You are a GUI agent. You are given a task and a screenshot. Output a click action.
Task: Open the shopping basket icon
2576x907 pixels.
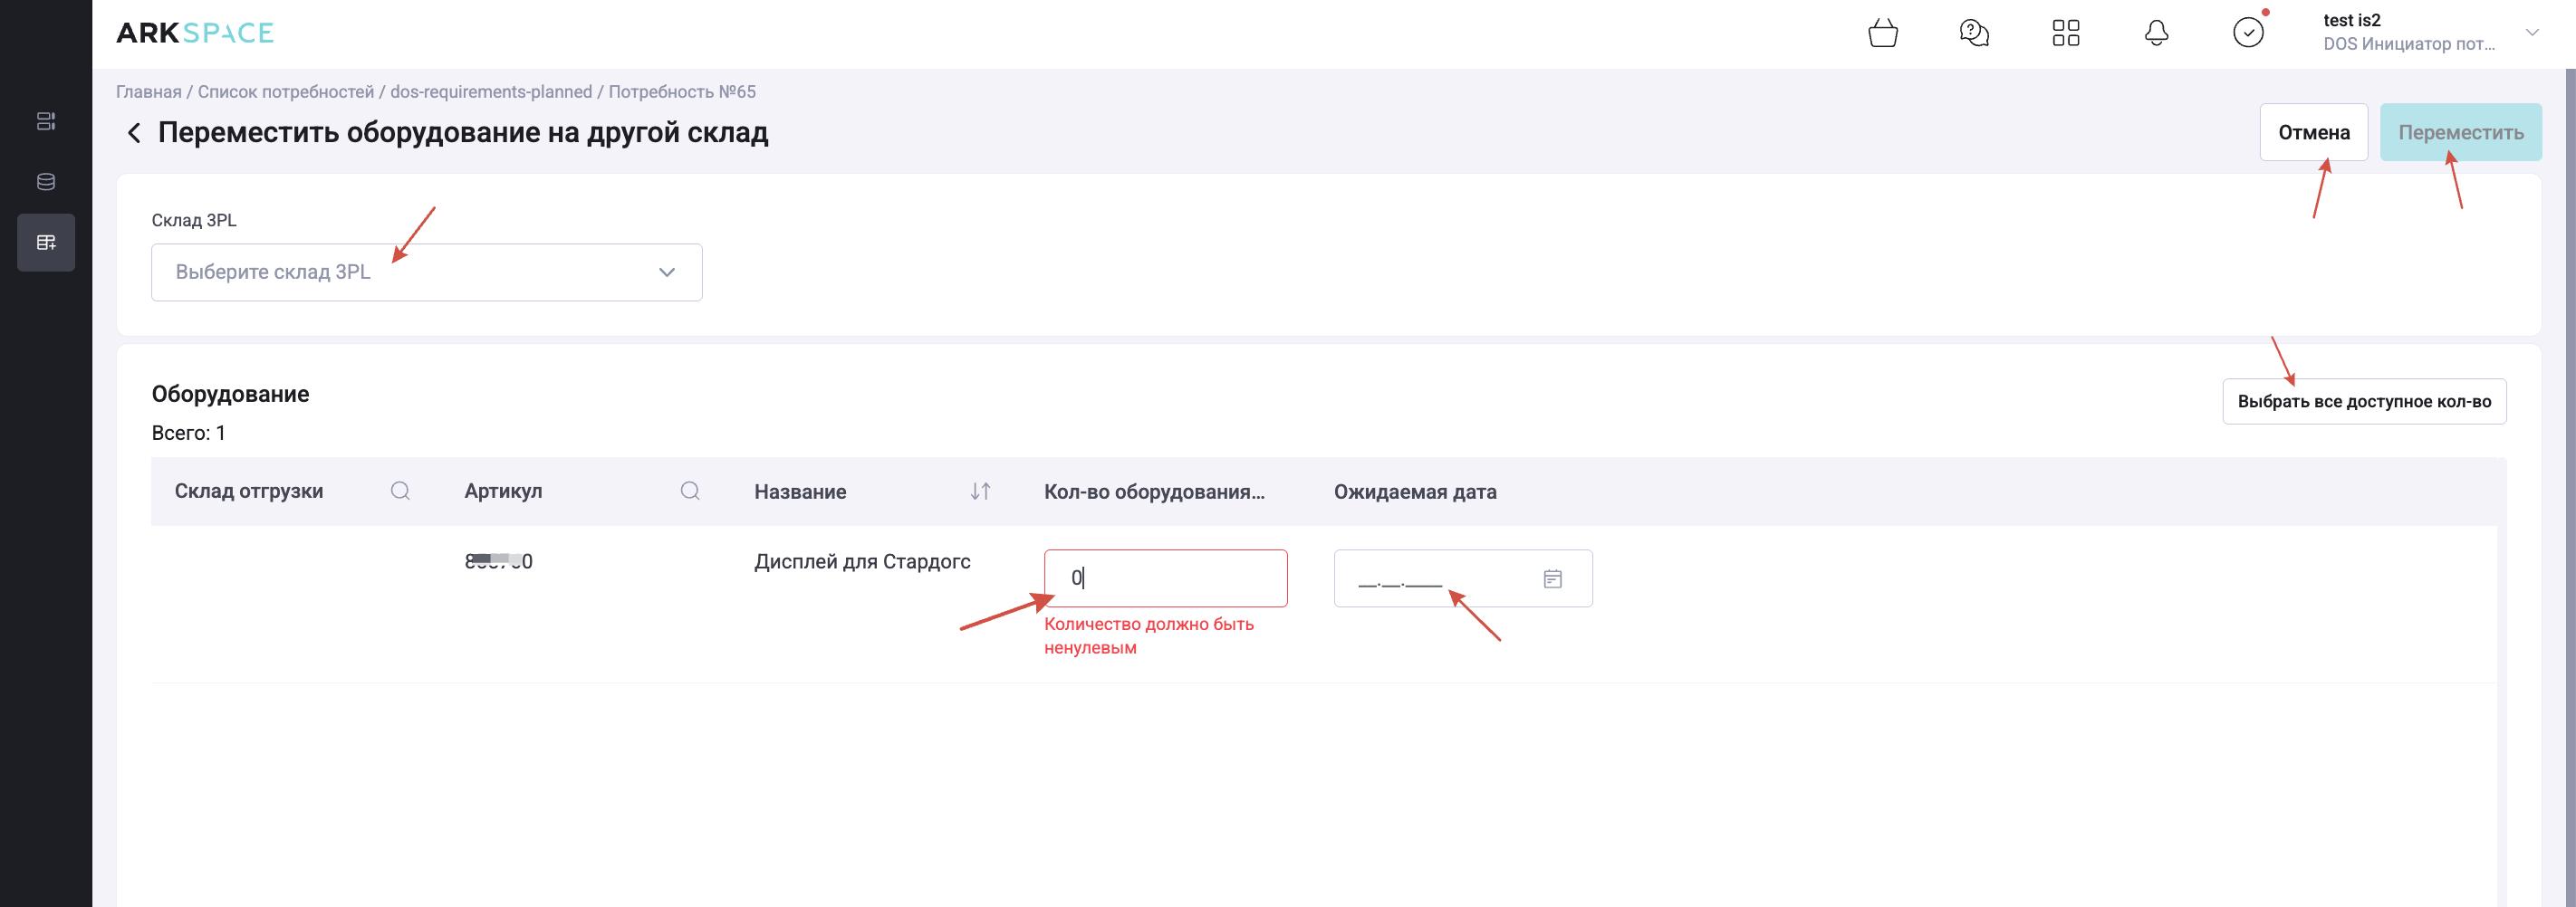coord(1882,33)
